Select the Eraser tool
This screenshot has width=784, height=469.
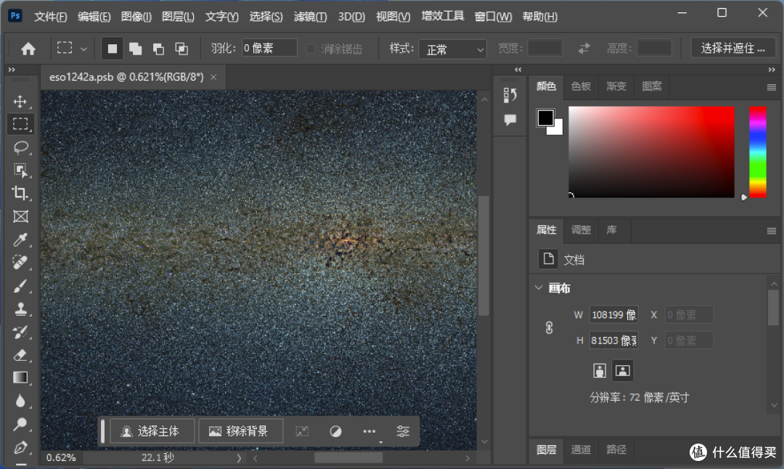click(20, 355)
